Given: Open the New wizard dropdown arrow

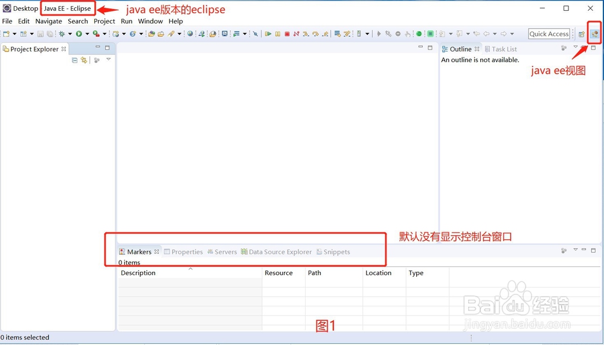Looking at the screenshot, I should coord(14,34).
